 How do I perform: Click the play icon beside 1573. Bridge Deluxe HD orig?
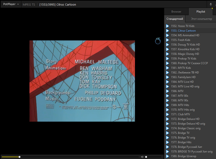point(167,124)
